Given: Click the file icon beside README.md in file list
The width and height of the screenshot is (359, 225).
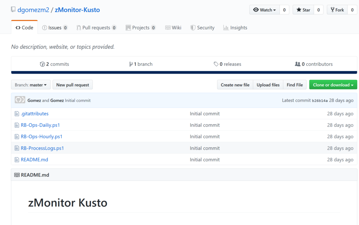Looking at the screenshot, I should (17, 159).
